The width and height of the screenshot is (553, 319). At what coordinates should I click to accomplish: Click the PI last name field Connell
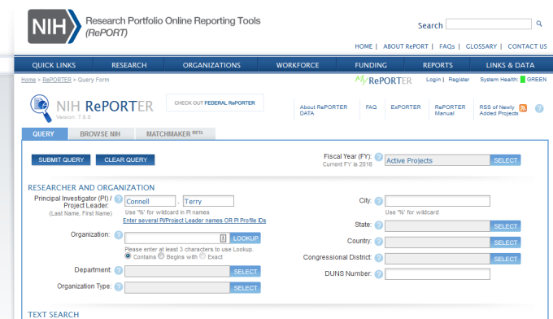pos(150,201)
